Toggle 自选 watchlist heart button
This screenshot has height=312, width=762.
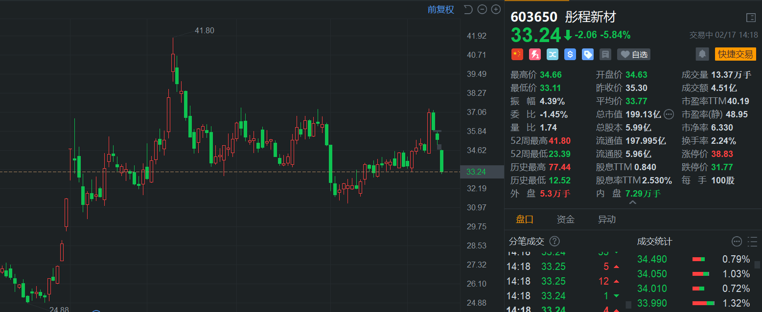pos(634,54)
